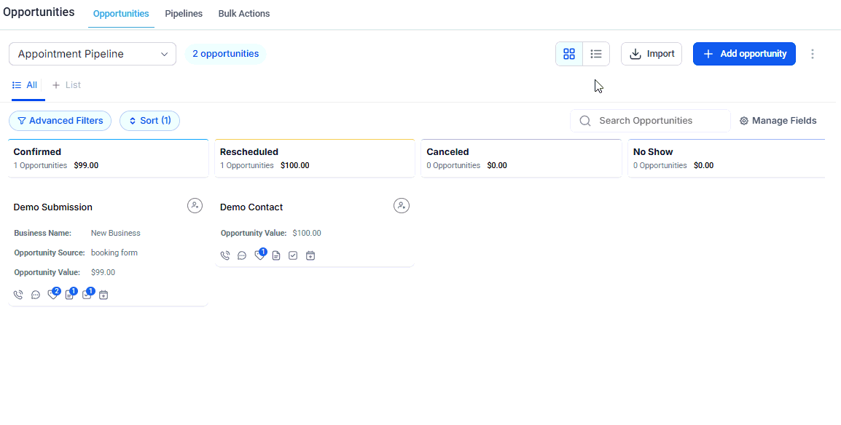The width and height of the screenshot is (841, 425).
Task: View tags on the Demo Submission card
Action: click(52, 294)
